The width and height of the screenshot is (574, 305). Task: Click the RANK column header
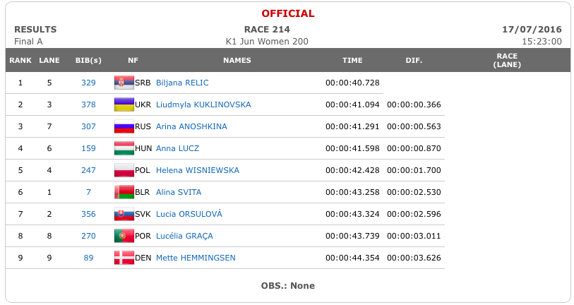click(x=20, y=61)
